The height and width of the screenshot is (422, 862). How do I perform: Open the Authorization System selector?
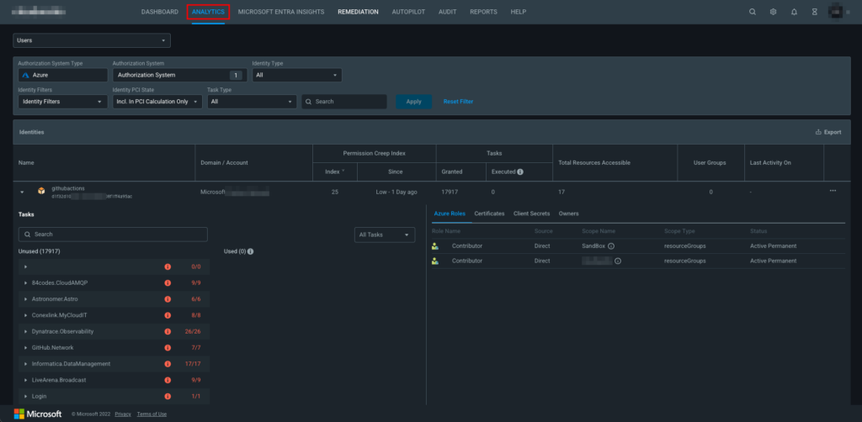(180, 75)
